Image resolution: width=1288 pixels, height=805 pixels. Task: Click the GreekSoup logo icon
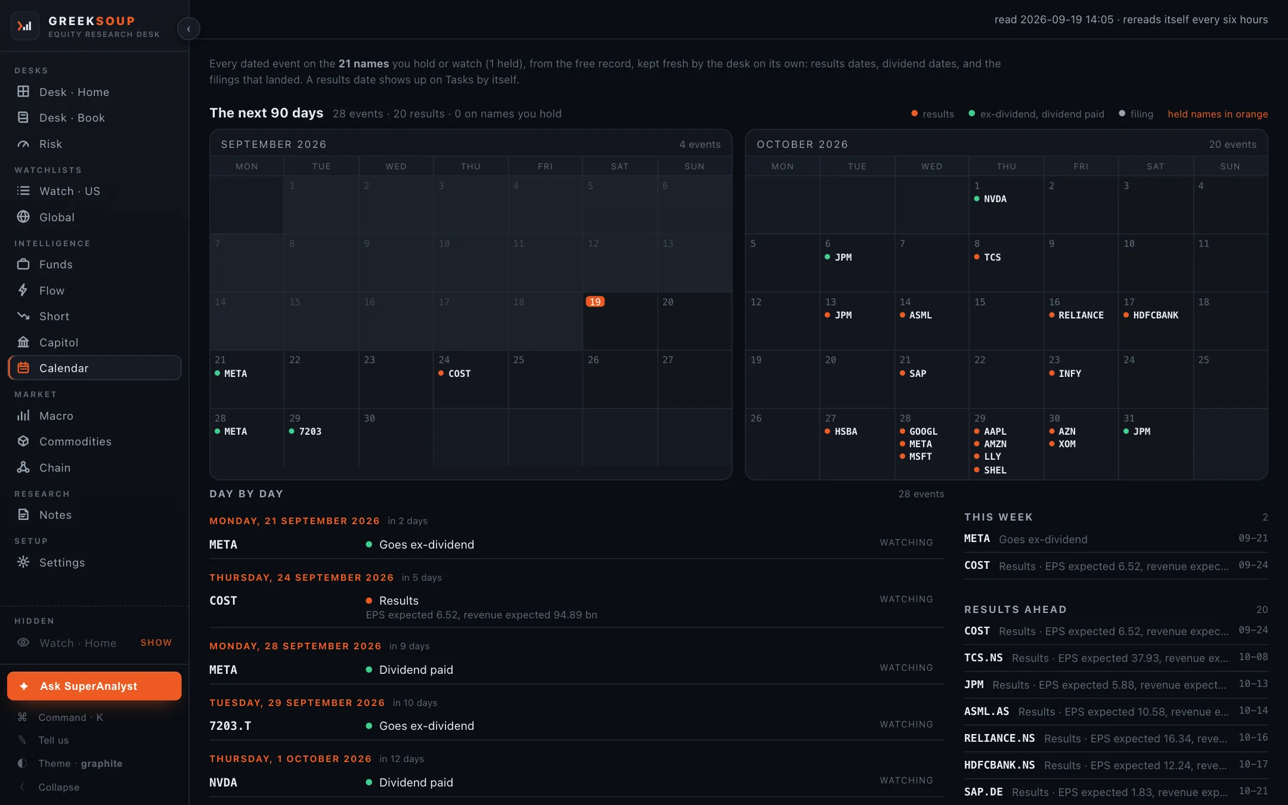click(x=24, y=26)
